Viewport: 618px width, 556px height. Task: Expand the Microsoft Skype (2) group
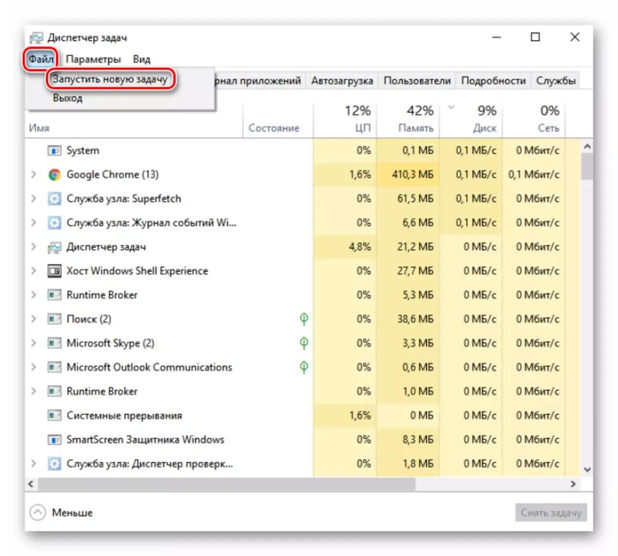coord(34,343)
